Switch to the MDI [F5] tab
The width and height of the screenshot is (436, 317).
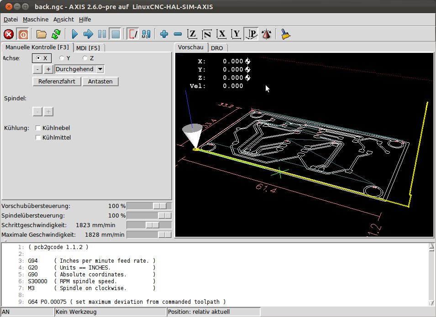(x=88, y=47)
